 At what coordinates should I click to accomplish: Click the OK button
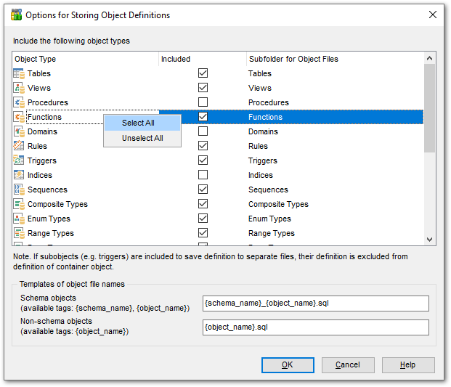pyautogui.click(x=288, y=365)
